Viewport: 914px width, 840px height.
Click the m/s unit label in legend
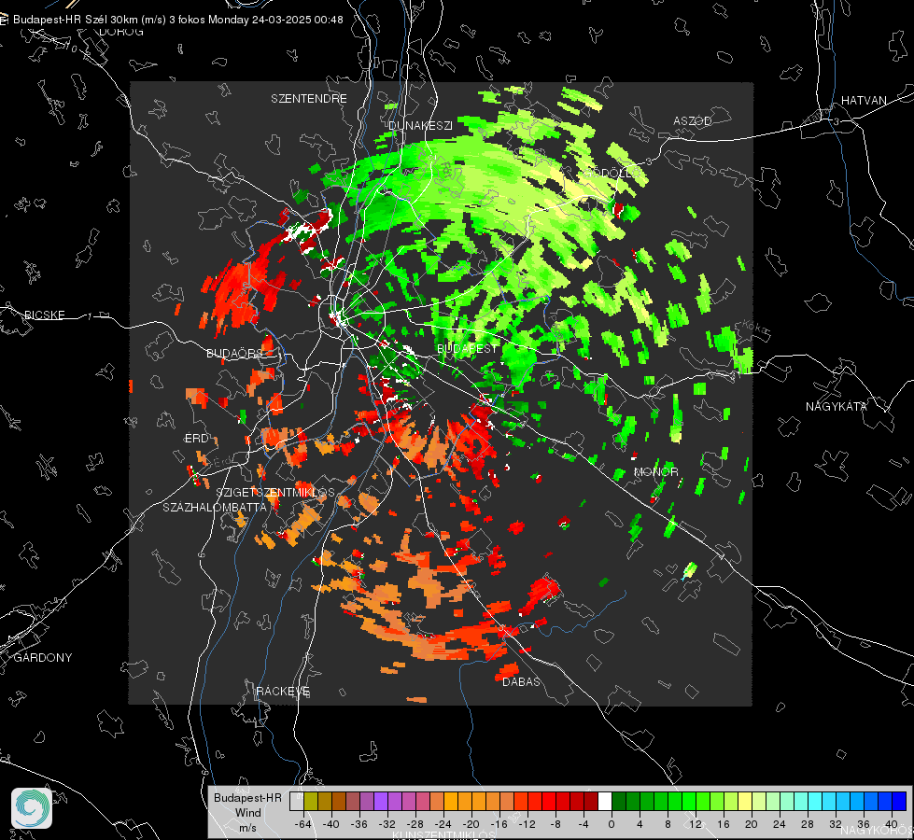pyautogui.click(x=247, y=828)
